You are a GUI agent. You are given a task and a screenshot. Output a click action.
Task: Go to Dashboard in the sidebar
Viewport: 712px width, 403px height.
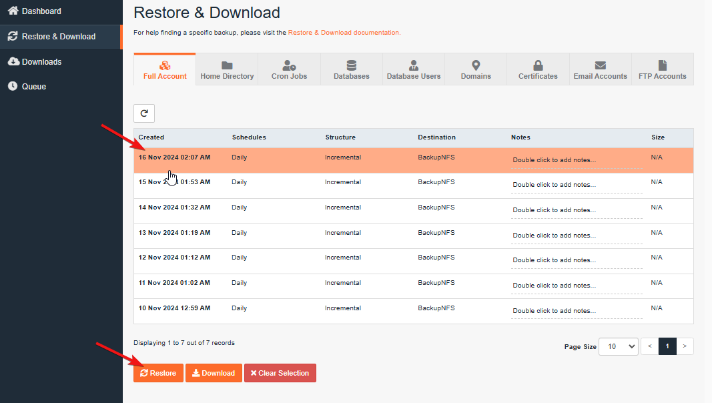pyautogui.click(x=41, y=11)
